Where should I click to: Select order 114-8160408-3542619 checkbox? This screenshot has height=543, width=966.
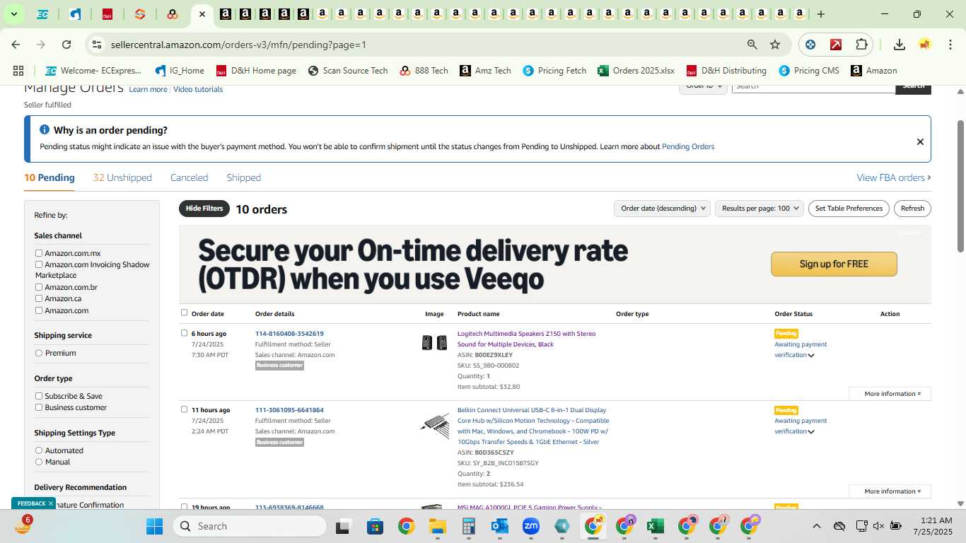(185, 333)
